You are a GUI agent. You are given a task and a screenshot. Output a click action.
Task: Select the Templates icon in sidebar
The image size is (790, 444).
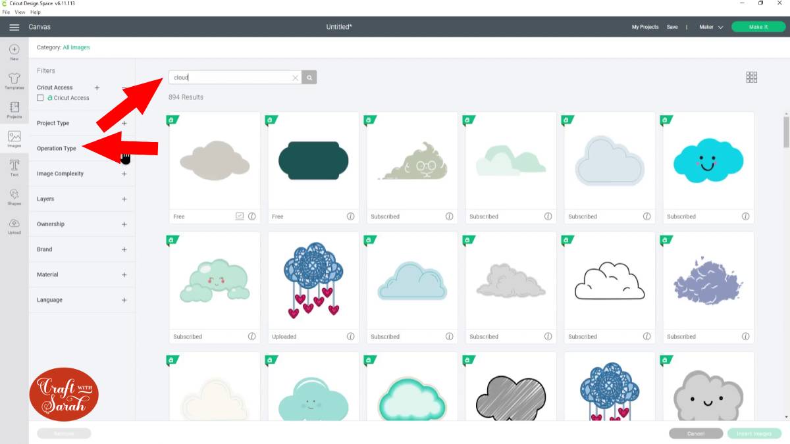[x=14, y=81]
